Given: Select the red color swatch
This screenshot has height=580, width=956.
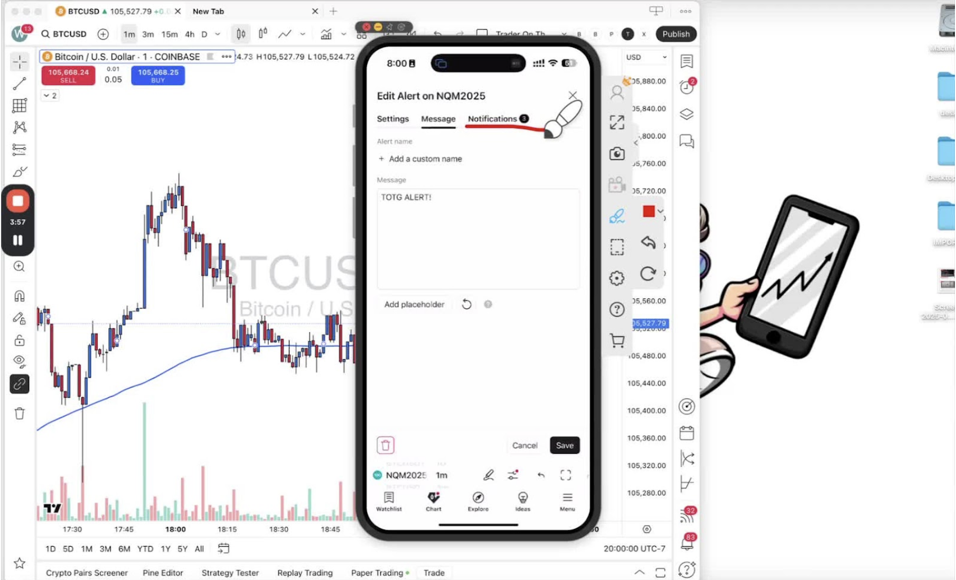Looking at the screenshot, I should coord(649,211).
